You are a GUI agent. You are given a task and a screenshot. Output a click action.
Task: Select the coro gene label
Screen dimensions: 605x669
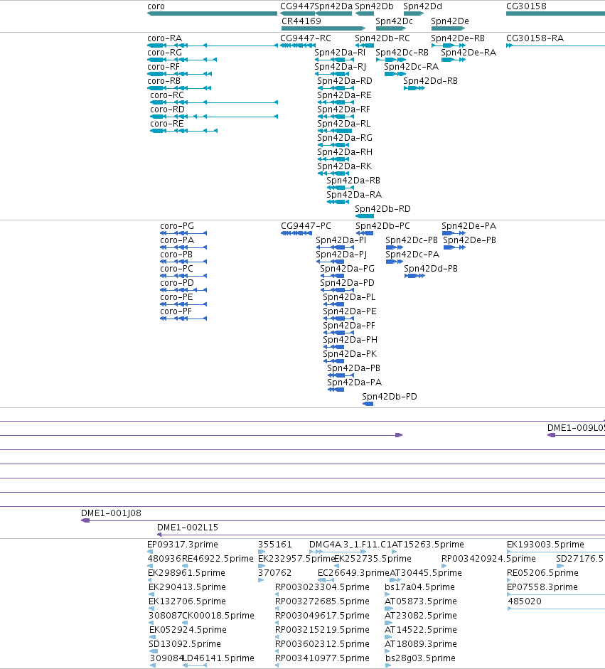click(156, 6)
